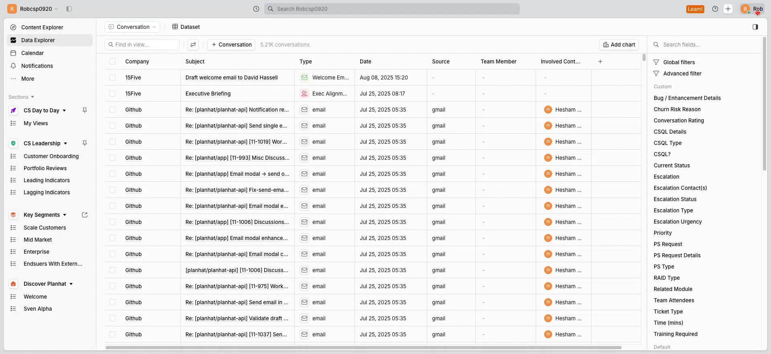Viewport: 771px width, 354px height.
Task: Open the view settings sliders icon
Action: [193, 45]
